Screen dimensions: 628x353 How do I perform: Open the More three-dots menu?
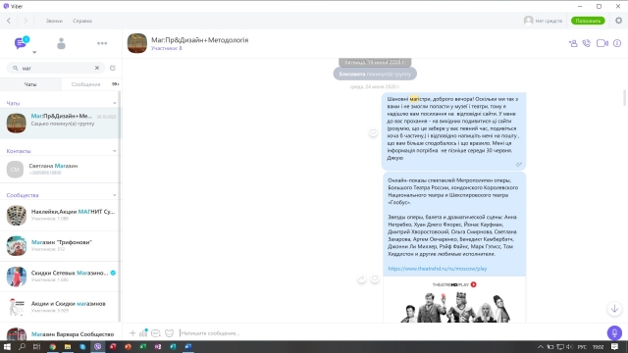click(102, 43)
